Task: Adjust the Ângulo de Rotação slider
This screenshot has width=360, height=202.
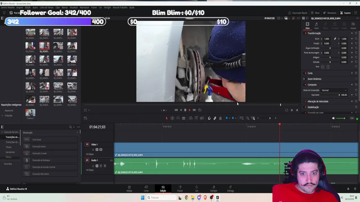Action: tap(330, 48)
